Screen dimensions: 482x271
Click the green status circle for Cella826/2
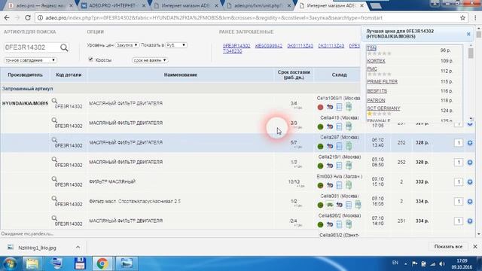coord(320,224)
